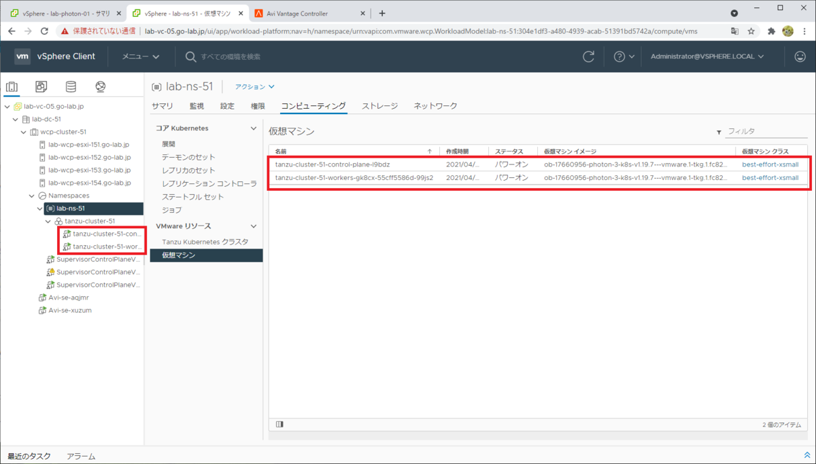Collapse the wcp-cluster-51 tree node

click(x=24, y=132)
